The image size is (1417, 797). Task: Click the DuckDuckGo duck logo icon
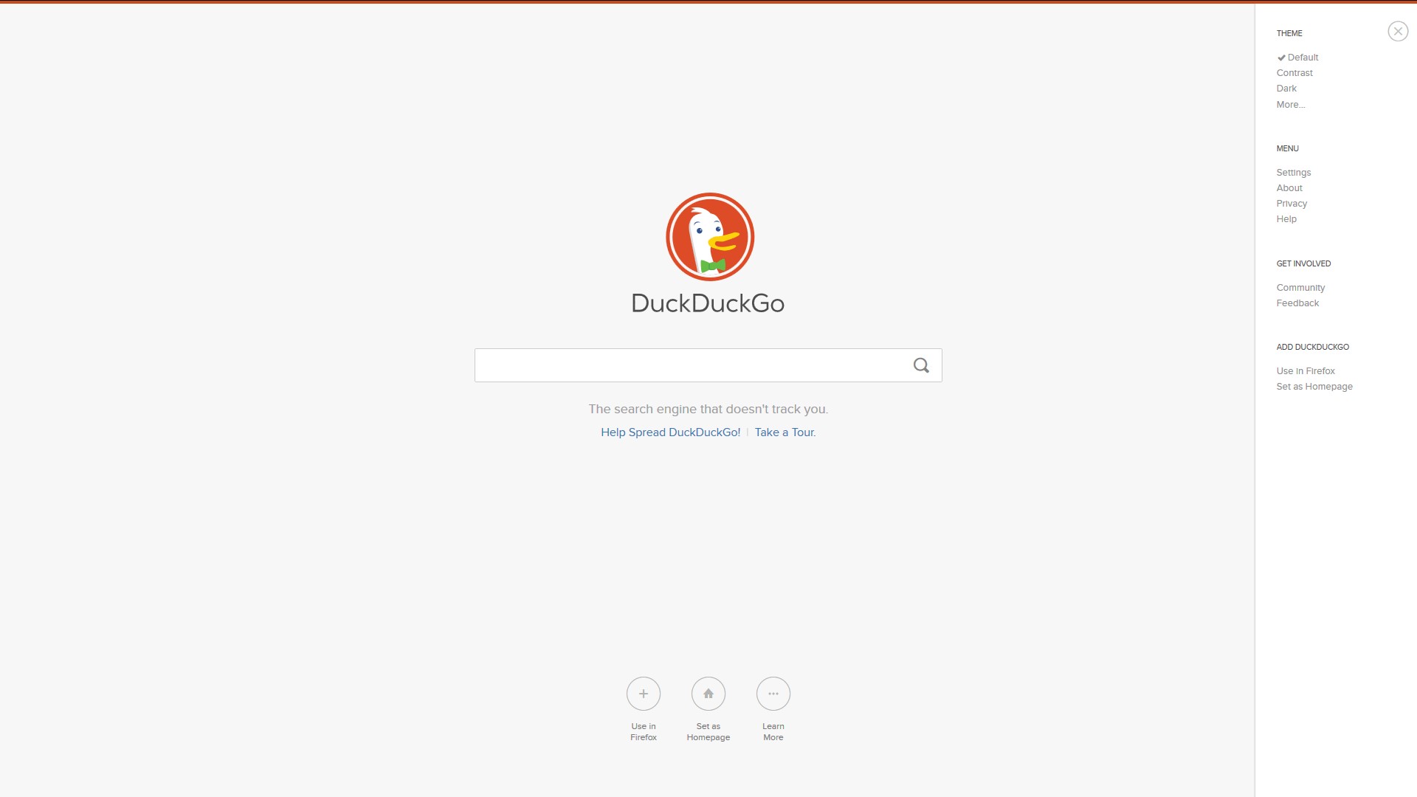(x=709, y=236)
